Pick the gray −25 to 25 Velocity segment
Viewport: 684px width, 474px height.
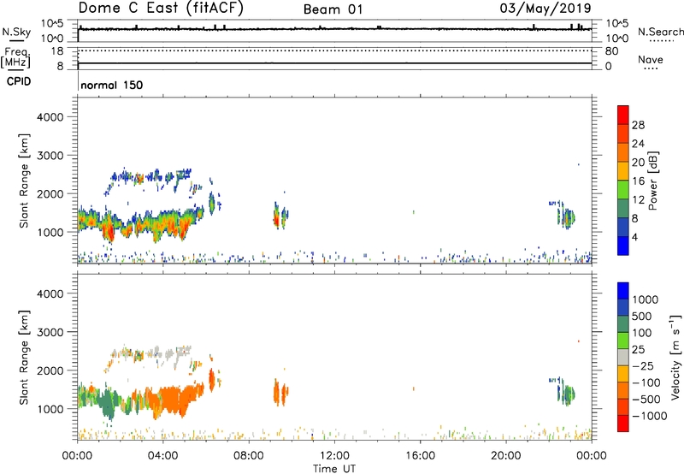623,357
